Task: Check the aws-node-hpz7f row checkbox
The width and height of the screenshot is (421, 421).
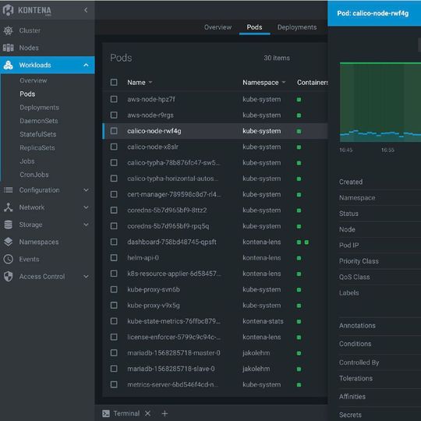Action: pyautogui.click(x=114, y=99)
